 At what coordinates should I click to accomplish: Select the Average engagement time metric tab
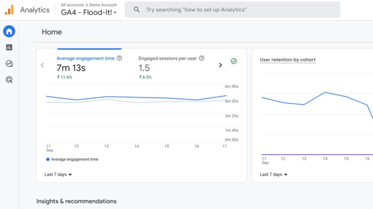86,59
